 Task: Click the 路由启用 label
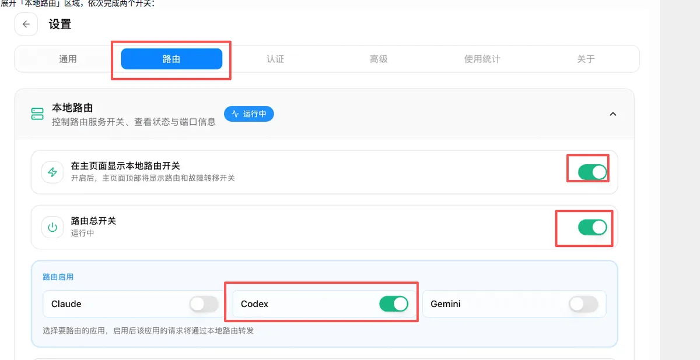[58, 277]
